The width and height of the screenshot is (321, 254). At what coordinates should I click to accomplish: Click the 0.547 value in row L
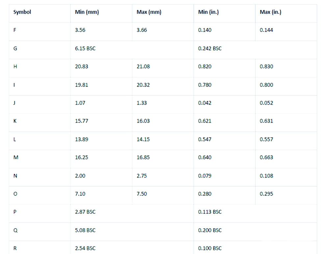[x=205, y=139]
